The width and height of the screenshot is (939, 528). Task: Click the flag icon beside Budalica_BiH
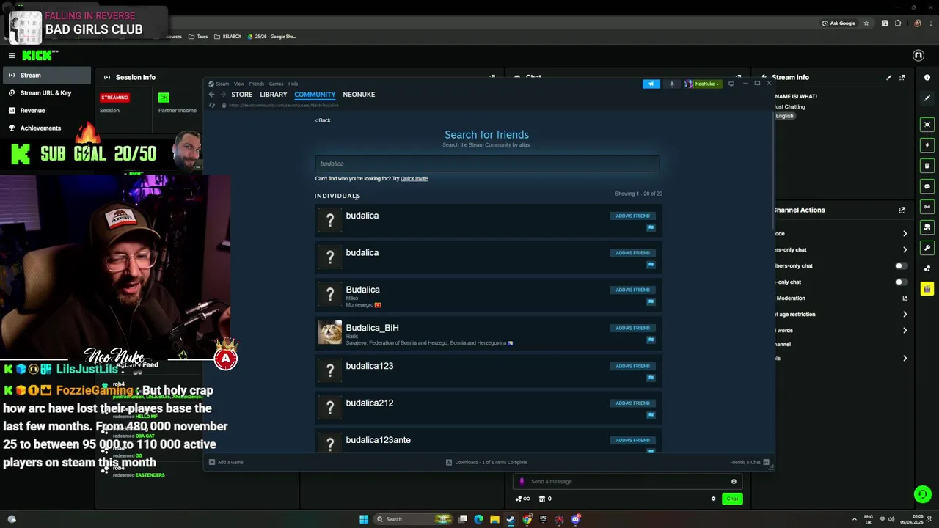(x=650, y=340)
